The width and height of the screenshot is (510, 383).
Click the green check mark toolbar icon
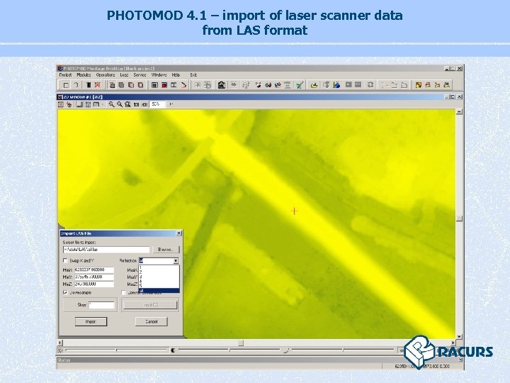pyautogui.click(x=300, y=85)
